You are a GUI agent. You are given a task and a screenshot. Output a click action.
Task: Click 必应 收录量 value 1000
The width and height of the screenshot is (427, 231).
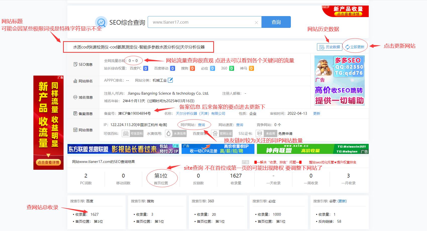pos(277,214)
